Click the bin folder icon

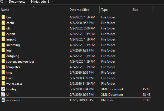[3, 17]
